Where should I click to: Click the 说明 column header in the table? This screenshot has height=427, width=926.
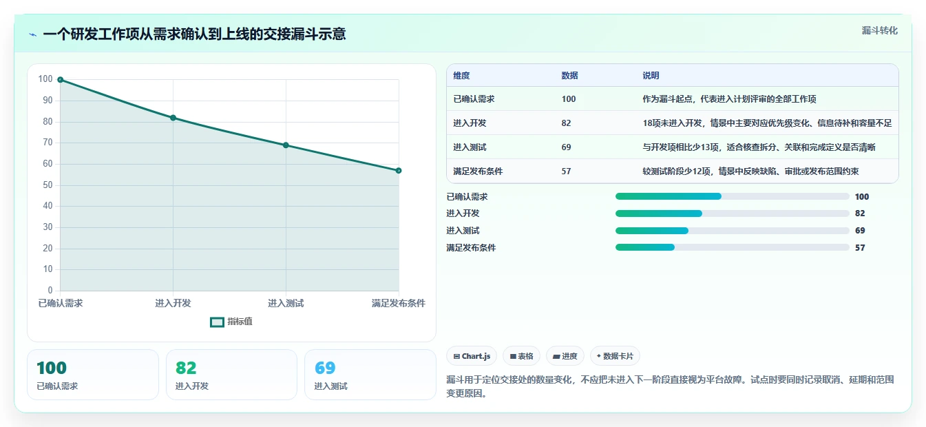[x=651, y=76]
